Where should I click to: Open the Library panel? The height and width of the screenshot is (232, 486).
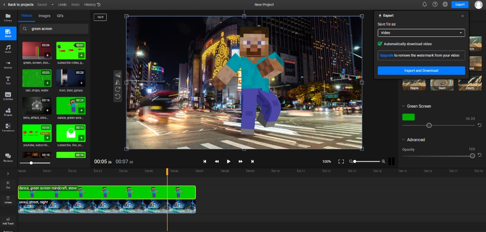point(8,17)
